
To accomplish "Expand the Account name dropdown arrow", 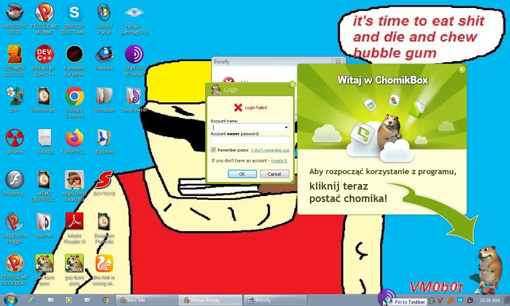I will 286,127.
